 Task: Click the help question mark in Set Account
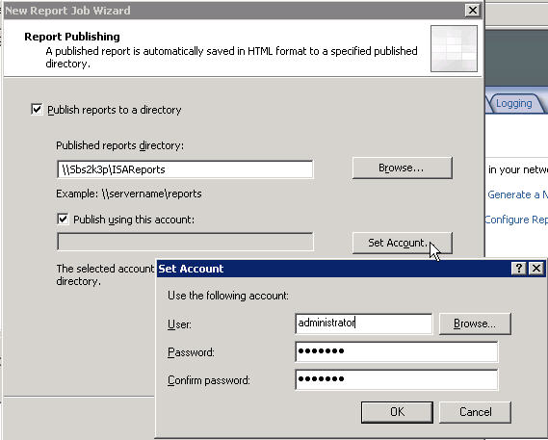coord(519,269)
